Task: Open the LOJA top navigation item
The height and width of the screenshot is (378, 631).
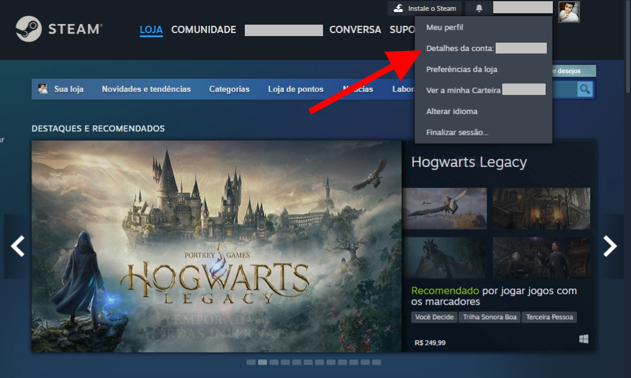Action: coord(151,30)
